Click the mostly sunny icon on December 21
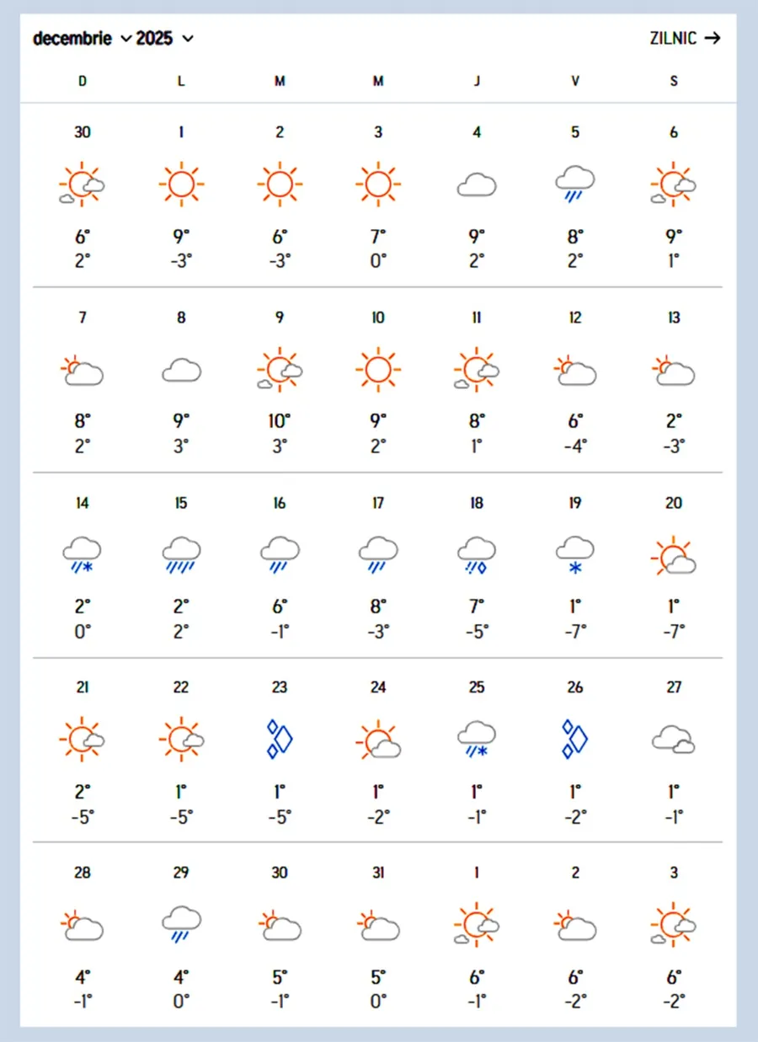The width and height of the screenshot is (758, 1042). pyautogui.click(x=83, y=739)
